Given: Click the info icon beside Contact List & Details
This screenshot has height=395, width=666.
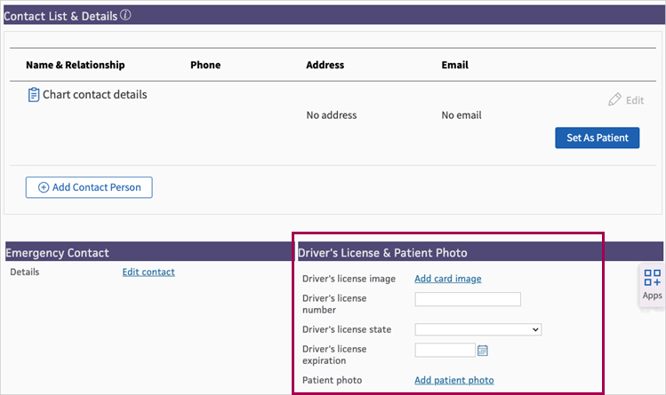Looking at the screenshot, I should coord(126,16).
